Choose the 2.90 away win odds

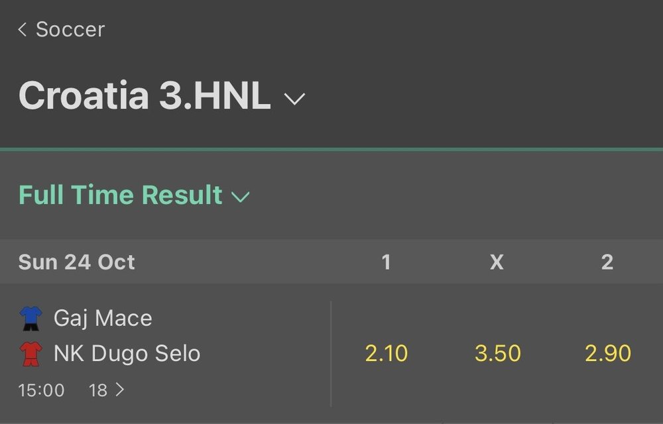[608, 354]
